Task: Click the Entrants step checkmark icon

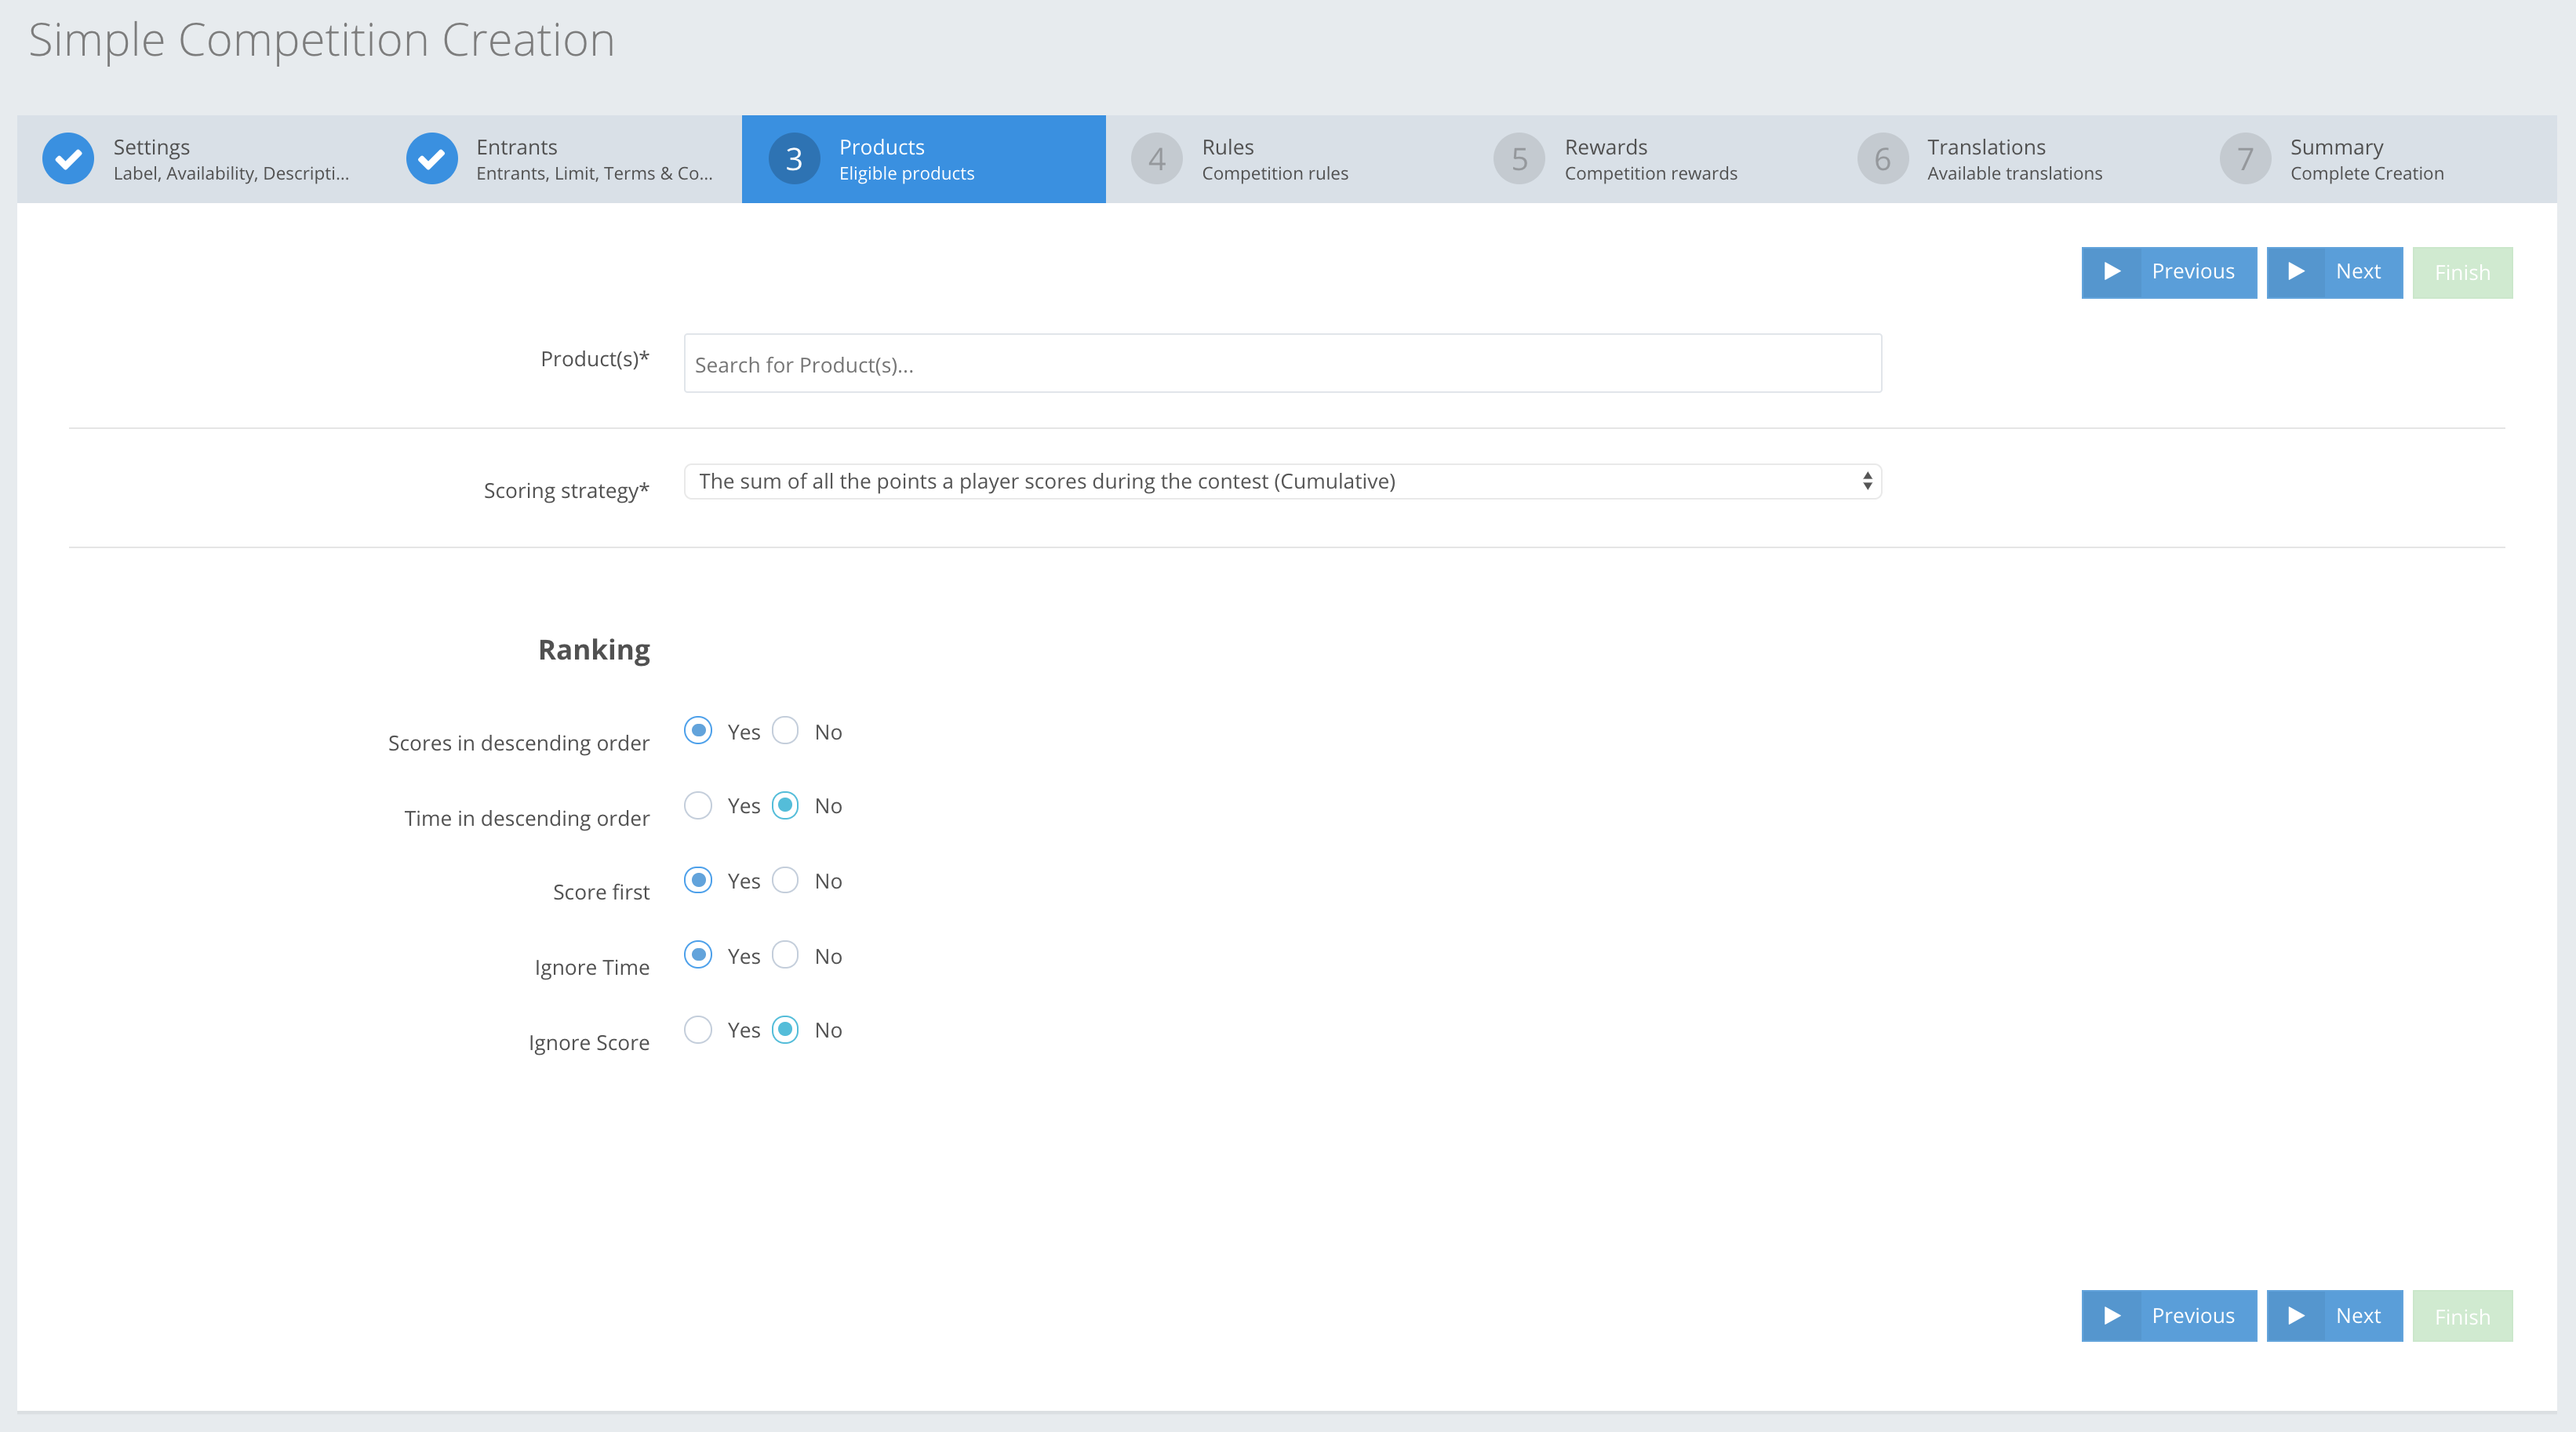Action: pos(431,159)
